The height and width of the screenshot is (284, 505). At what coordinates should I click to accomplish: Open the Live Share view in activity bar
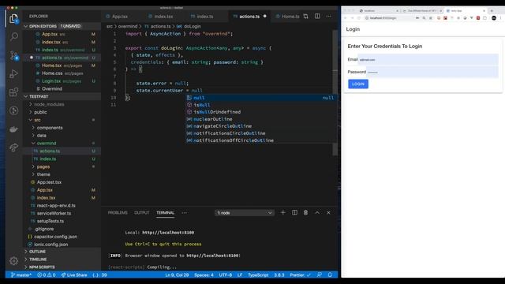(14, 148)
